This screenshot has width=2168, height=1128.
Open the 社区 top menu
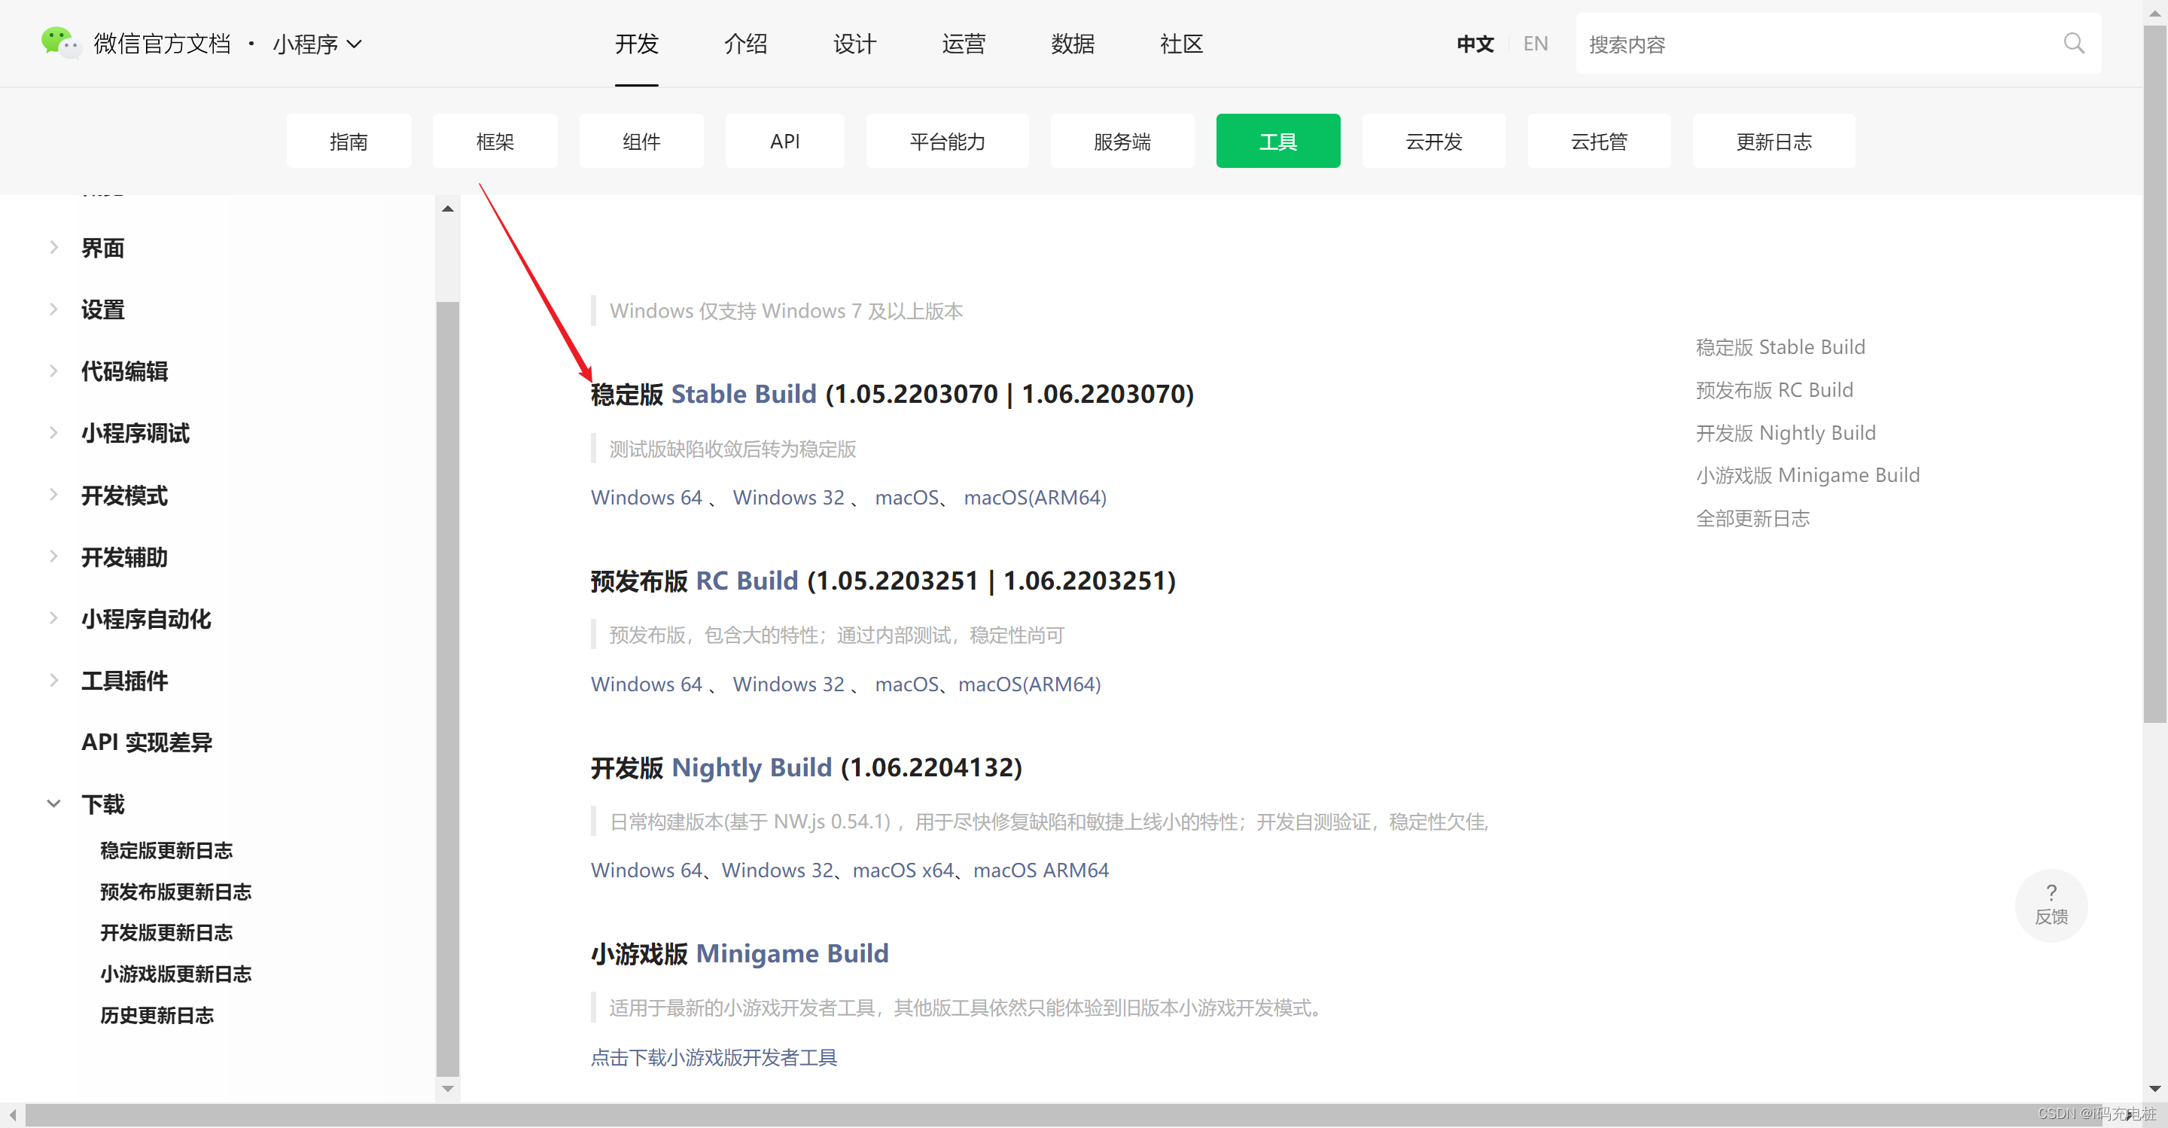click(x=1182, y=44)
